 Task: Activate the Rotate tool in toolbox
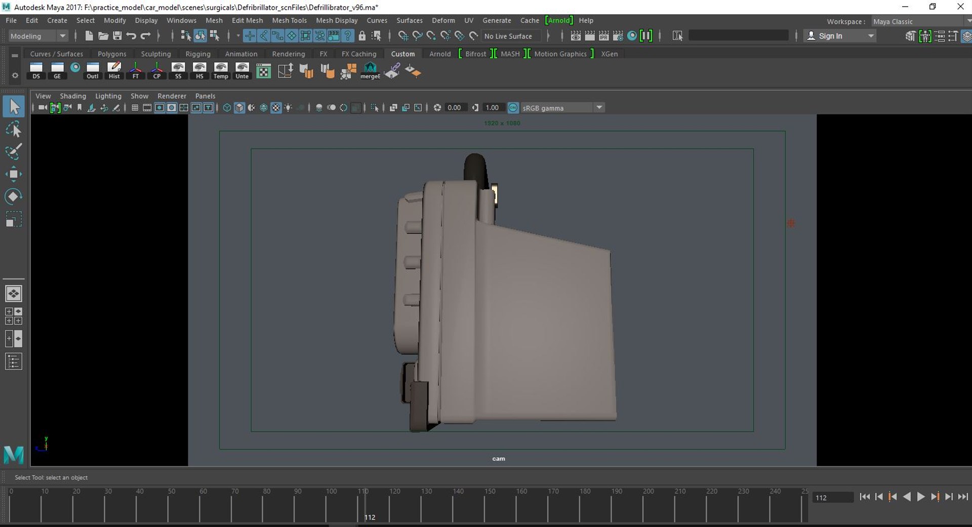point(14,196)
